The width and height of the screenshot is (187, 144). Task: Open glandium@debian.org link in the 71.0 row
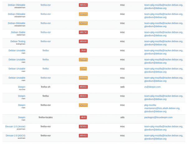[156, 72]
